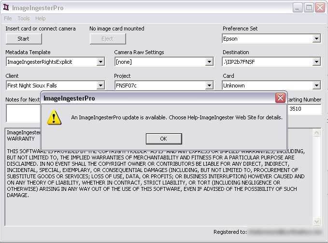Viewport: 328px width, 243px height.
Task: Open the Tools menu
Action: [x=24, y=18]
